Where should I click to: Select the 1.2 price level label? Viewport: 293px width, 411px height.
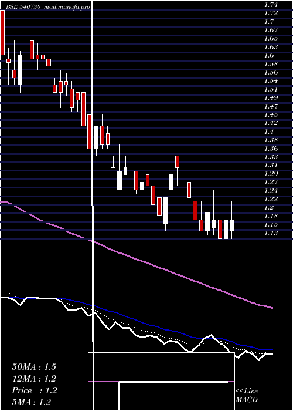tap(269, 208)
